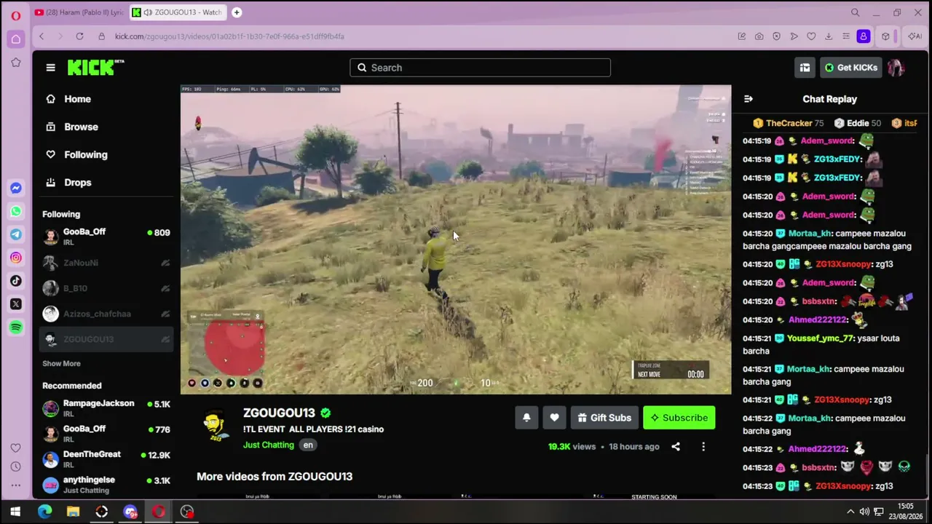Open RampageJackson recommended channel
The width and height of the screenshot is (932, 524).
(x=106, y=408)
